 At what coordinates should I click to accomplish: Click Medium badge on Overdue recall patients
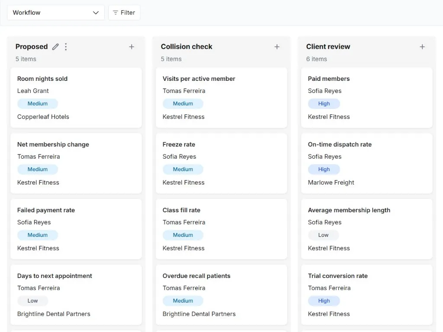point(183,301)
